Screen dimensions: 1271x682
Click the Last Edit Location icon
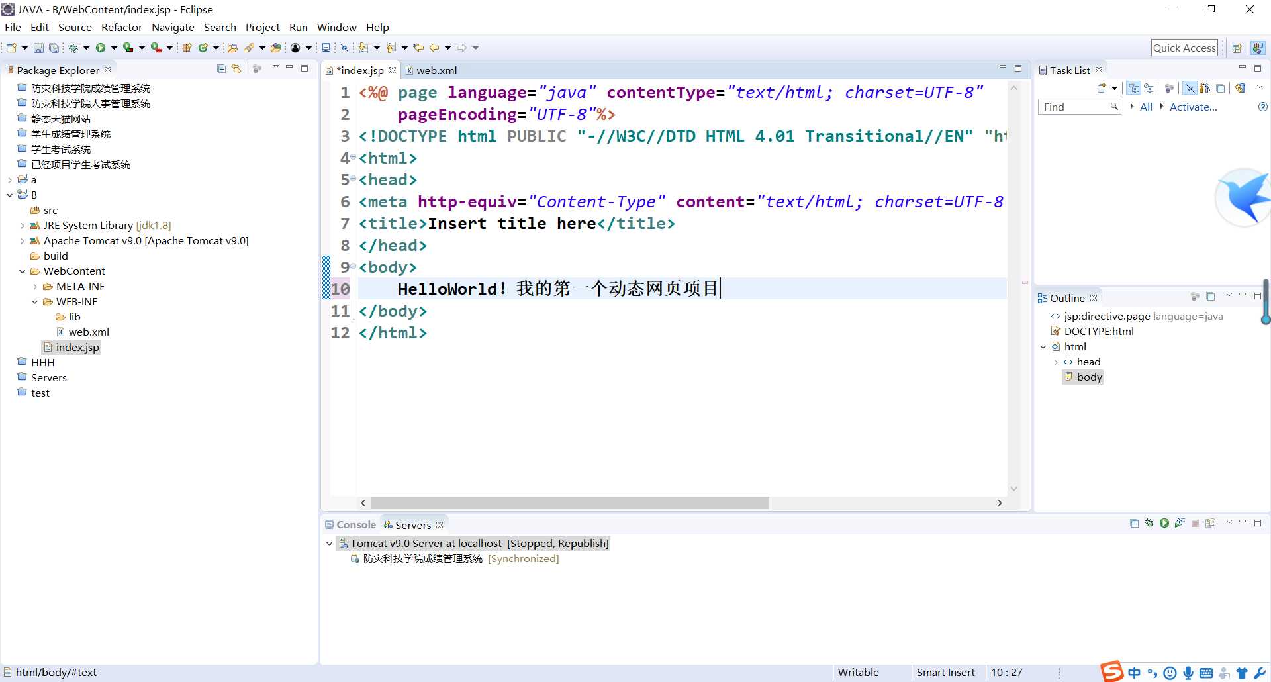tap(418, 48)
